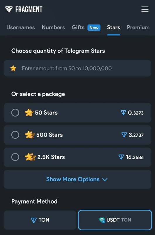Click the single star icon for 50 Stars
The width and height of the screenshot is (155, 235).
pos(29,113)
